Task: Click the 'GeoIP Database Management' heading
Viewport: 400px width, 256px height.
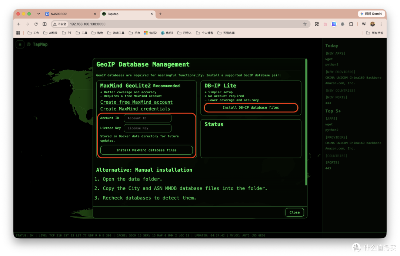Action: [x=143, y=64]
